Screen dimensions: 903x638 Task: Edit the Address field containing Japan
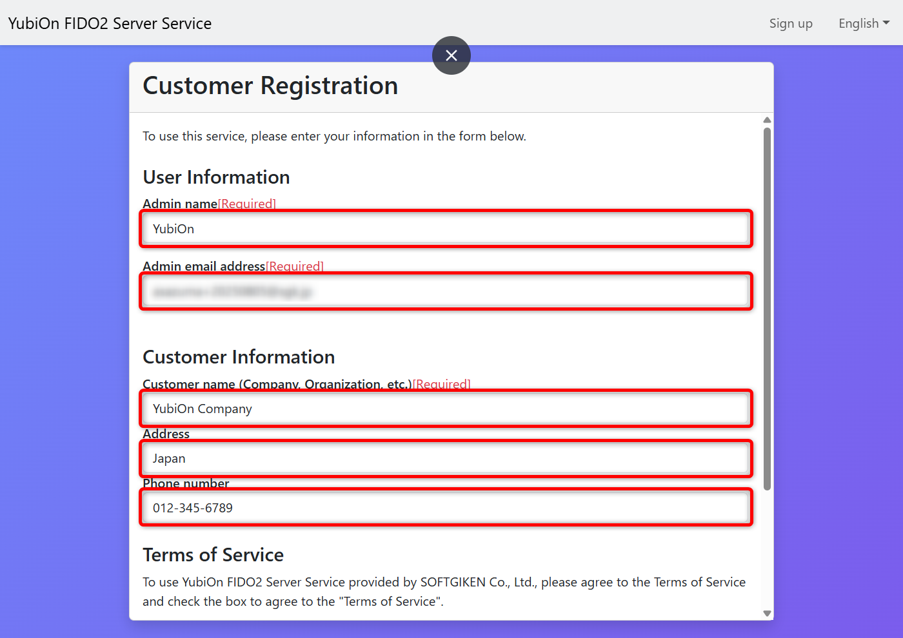click(x=446, y=458)
